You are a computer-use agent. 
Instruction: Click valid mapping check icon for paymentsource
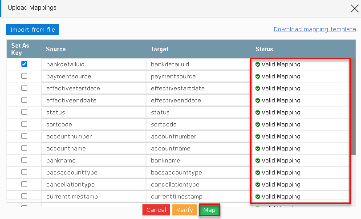click(258, 77)
